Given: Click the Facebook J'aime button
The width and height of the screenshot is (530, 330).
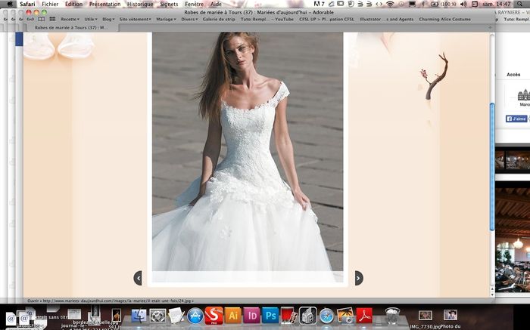Looking at the screenshot, I should coord(516,119).
